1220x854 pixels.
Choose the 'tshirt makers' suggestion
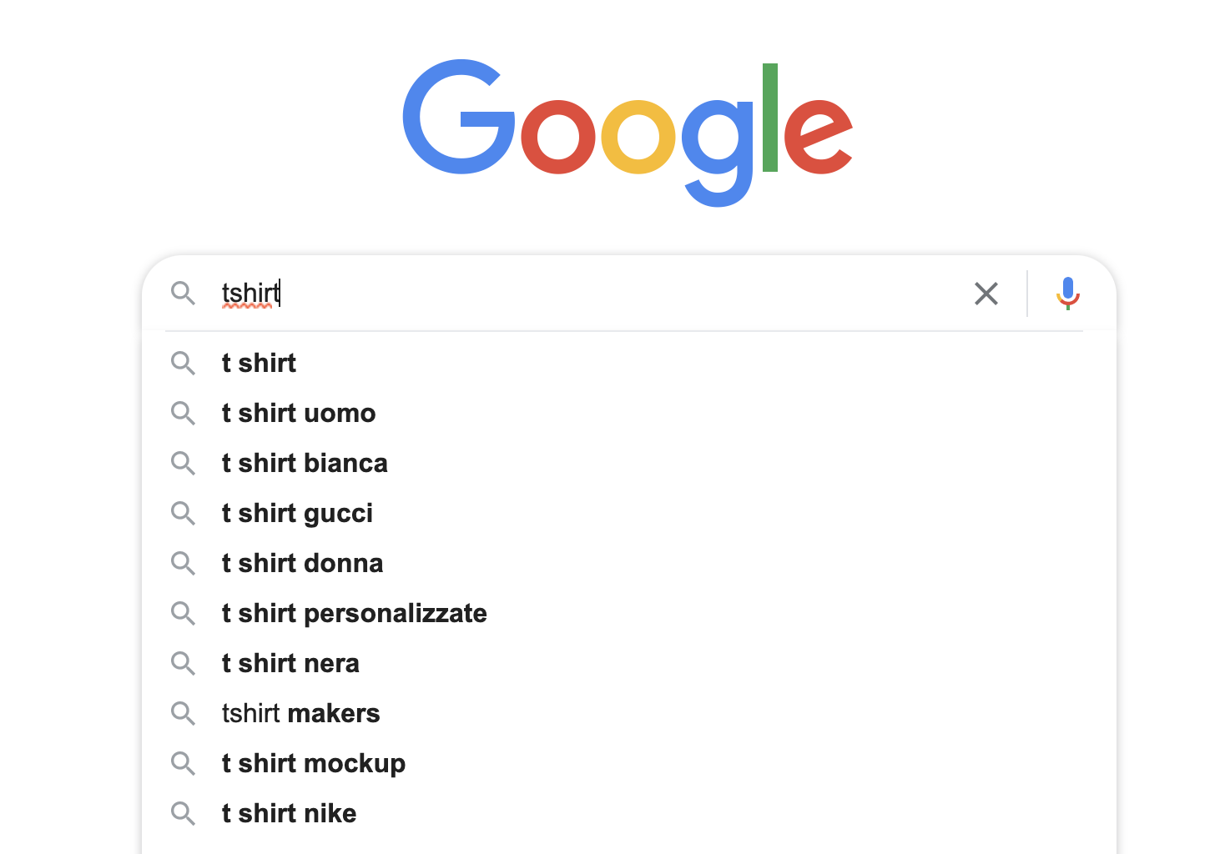pos(300,714)
